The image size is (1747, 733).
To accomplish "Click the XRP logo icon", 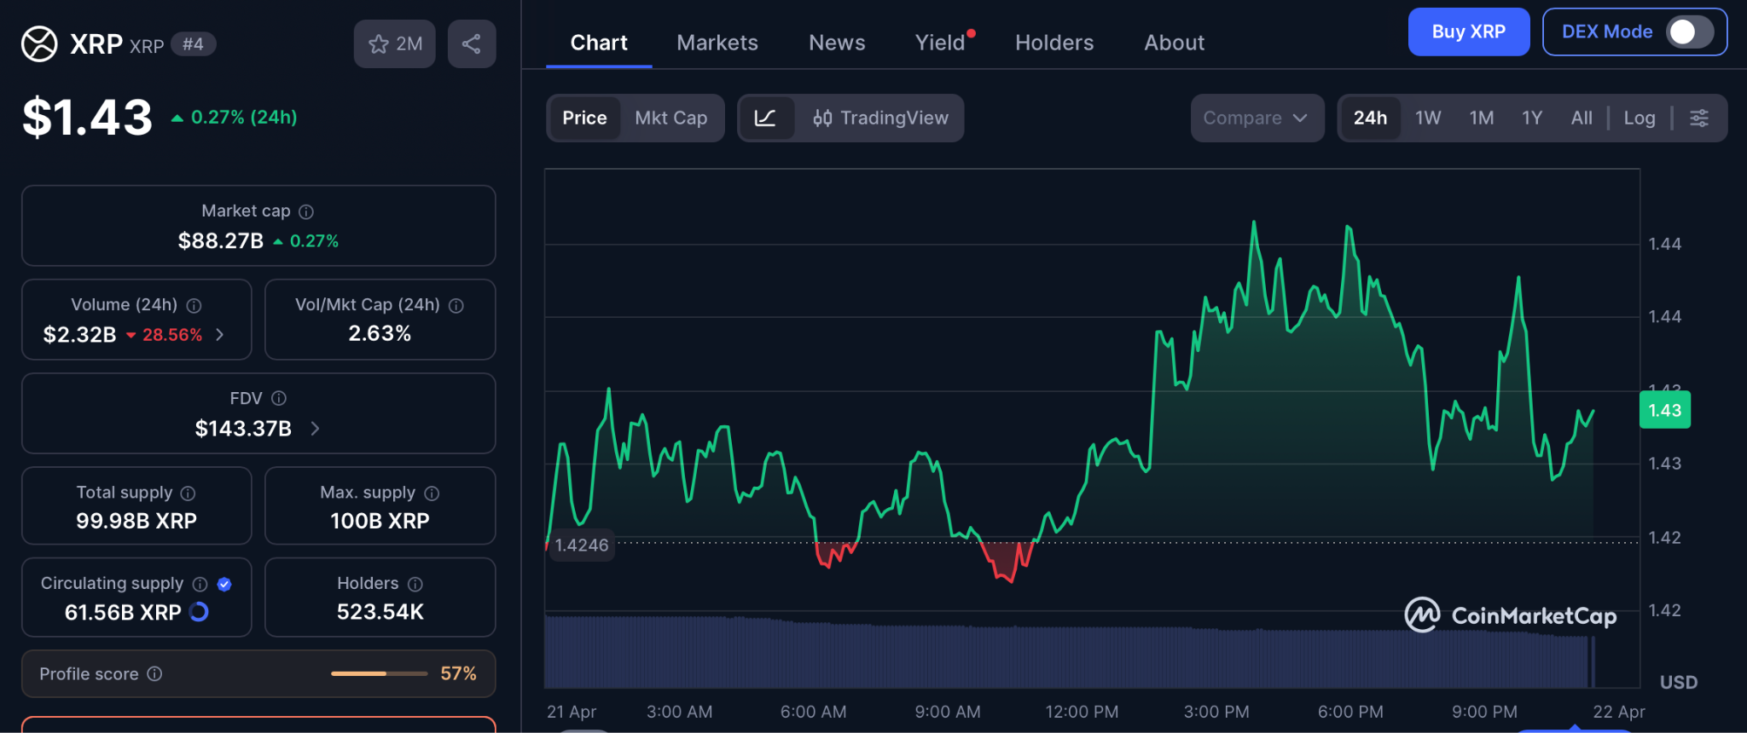I will (x=39, y=43).
